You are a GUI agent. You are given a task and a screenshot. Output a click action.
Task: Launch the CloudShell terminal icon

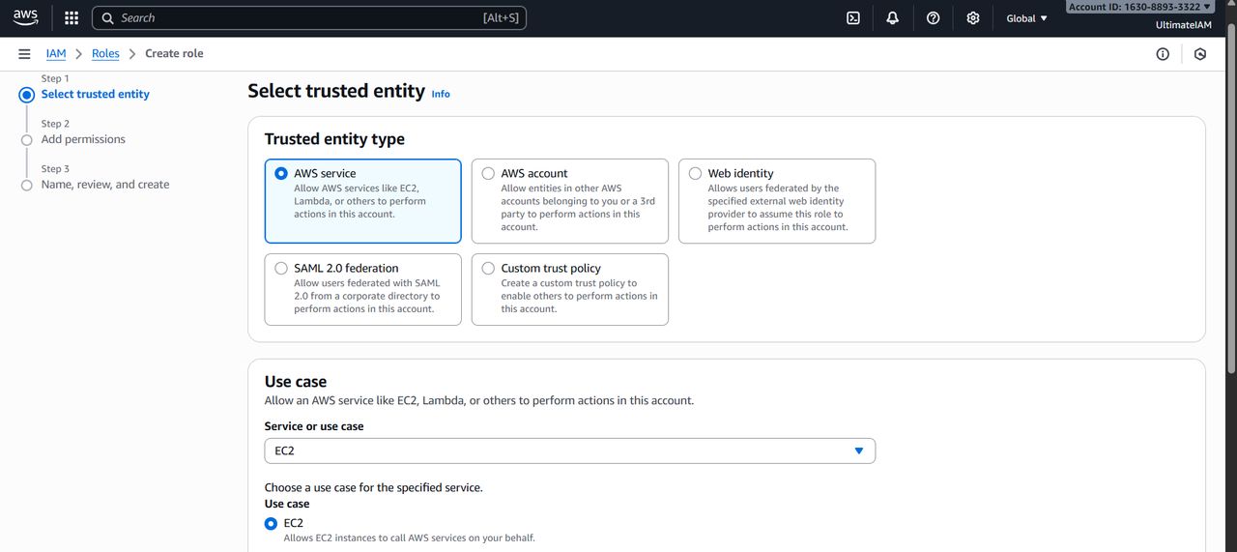click(853, 18)
